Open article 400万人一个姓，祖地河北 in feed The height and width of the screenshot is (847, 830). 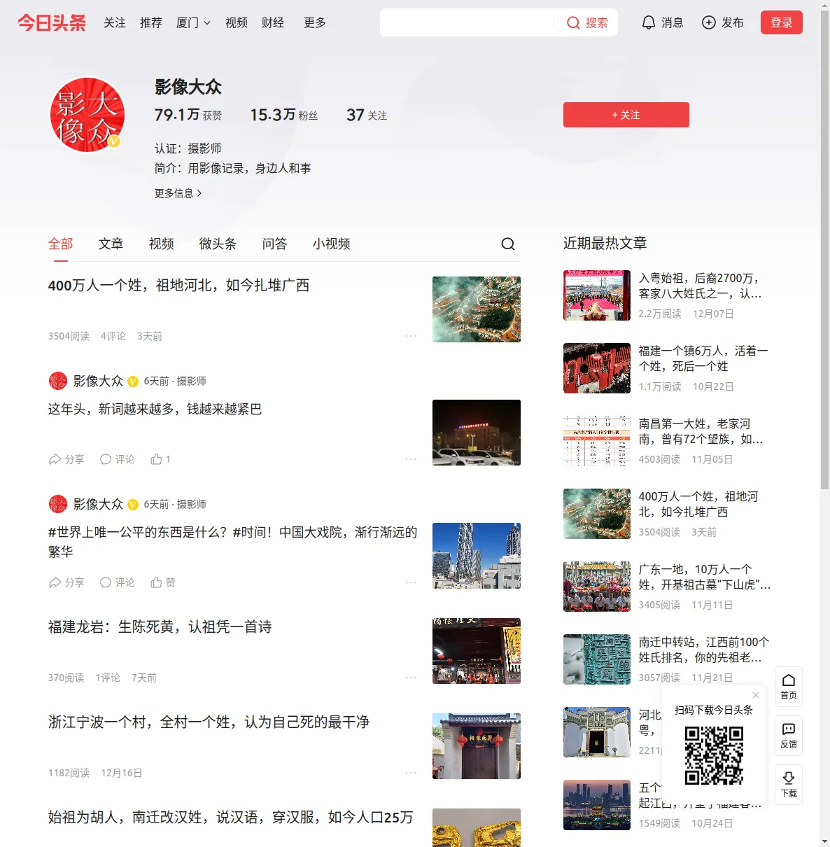pos(178,285)
